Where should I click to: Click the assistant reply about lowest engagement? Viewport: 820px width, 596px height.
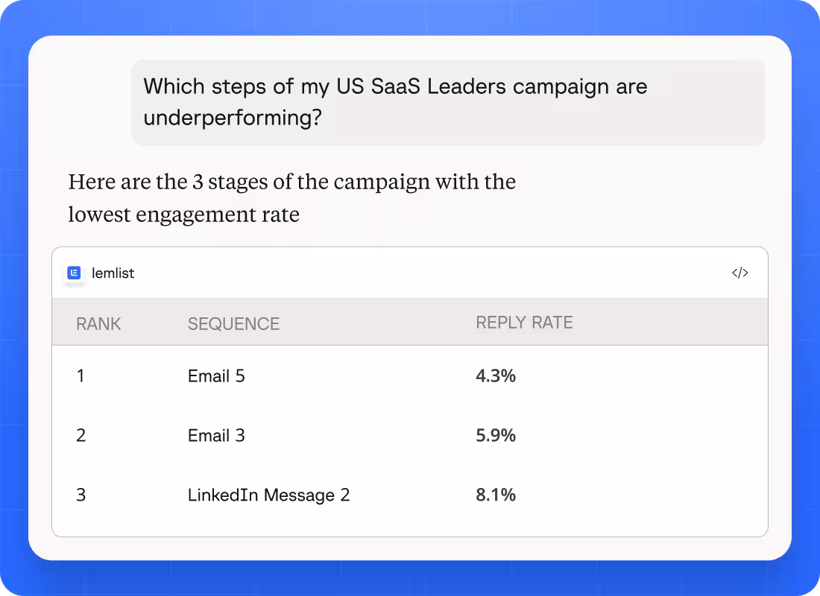(291, 198)
